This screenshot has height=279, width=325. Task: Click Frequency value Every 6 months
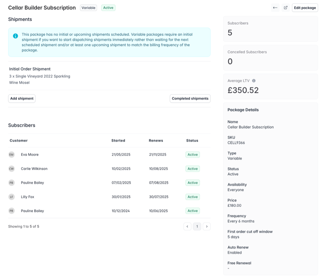click(241, 221)
